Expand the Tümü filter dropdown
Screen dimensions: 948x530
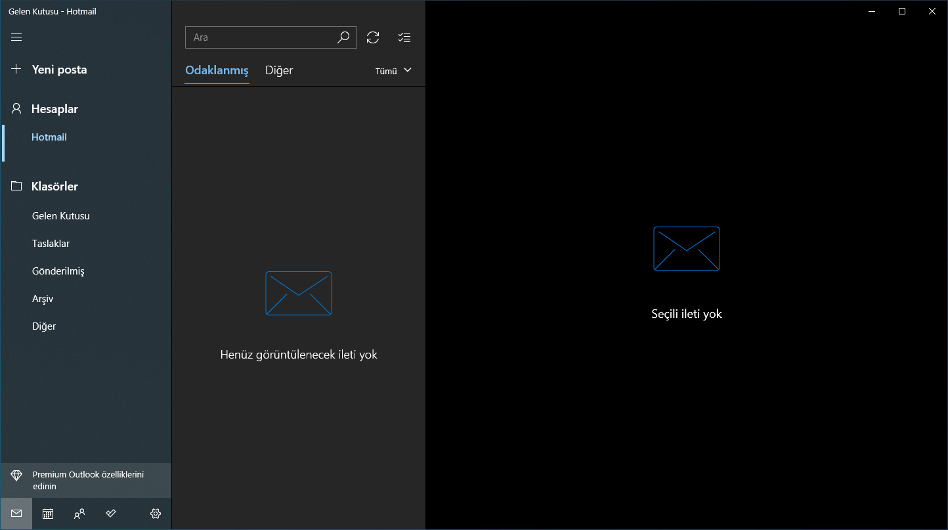(393, 71)
